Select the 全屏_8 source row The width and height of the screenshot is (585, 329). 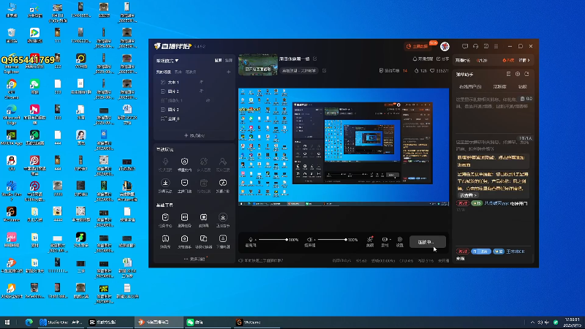[195, 118]
